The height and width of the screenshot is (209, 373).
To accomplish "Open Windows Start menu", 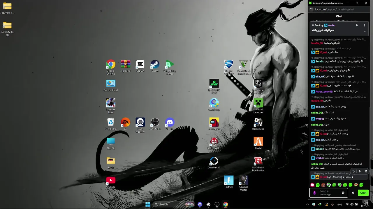I will (148, 204).
